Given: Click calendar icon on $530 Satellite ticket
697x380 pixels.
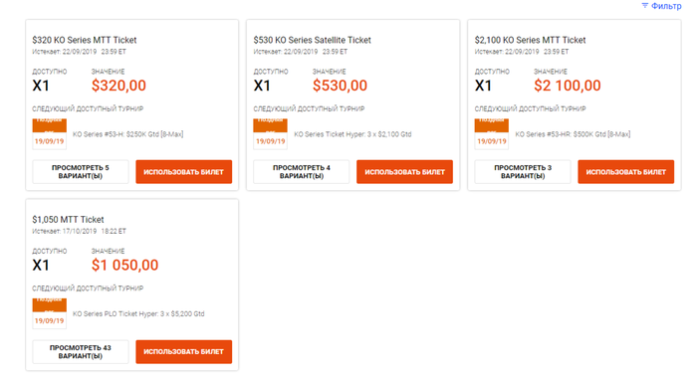Looking at the screenshot, I should (x=270, y=134).
